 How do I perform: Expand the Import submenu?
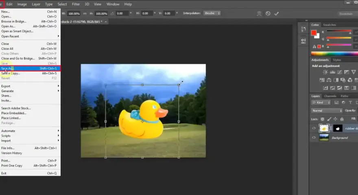pos(30,141)
